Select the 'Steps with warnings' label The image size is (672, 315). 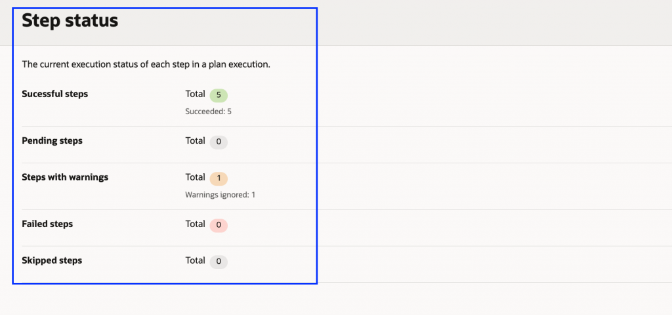tap(65, 177)
